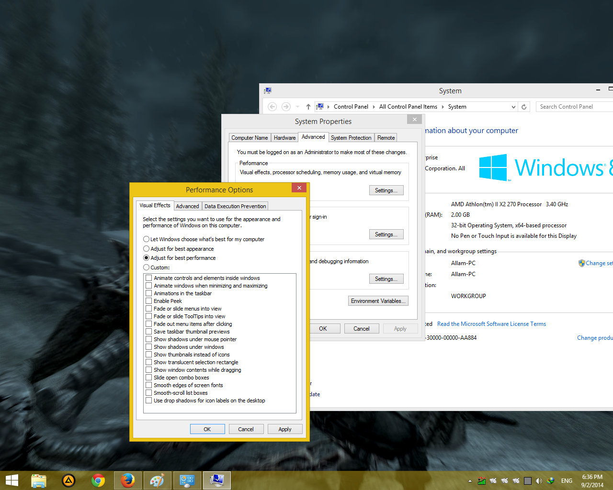Screen dimensions: 613x490
Task: Open Paint from the taskbar
Action: click(157, 480)
